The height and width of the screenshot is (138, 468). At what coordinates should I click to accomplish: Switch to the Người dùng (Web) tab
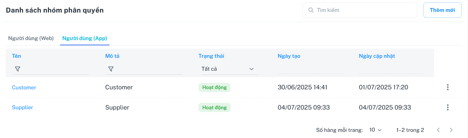(31, 38)
